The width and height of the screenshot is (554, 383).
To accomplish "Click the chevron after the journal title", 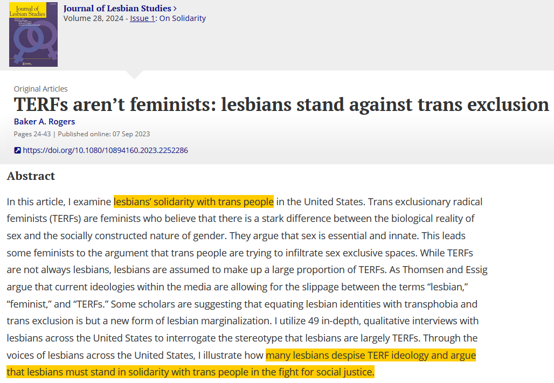I will click(175, 8).
